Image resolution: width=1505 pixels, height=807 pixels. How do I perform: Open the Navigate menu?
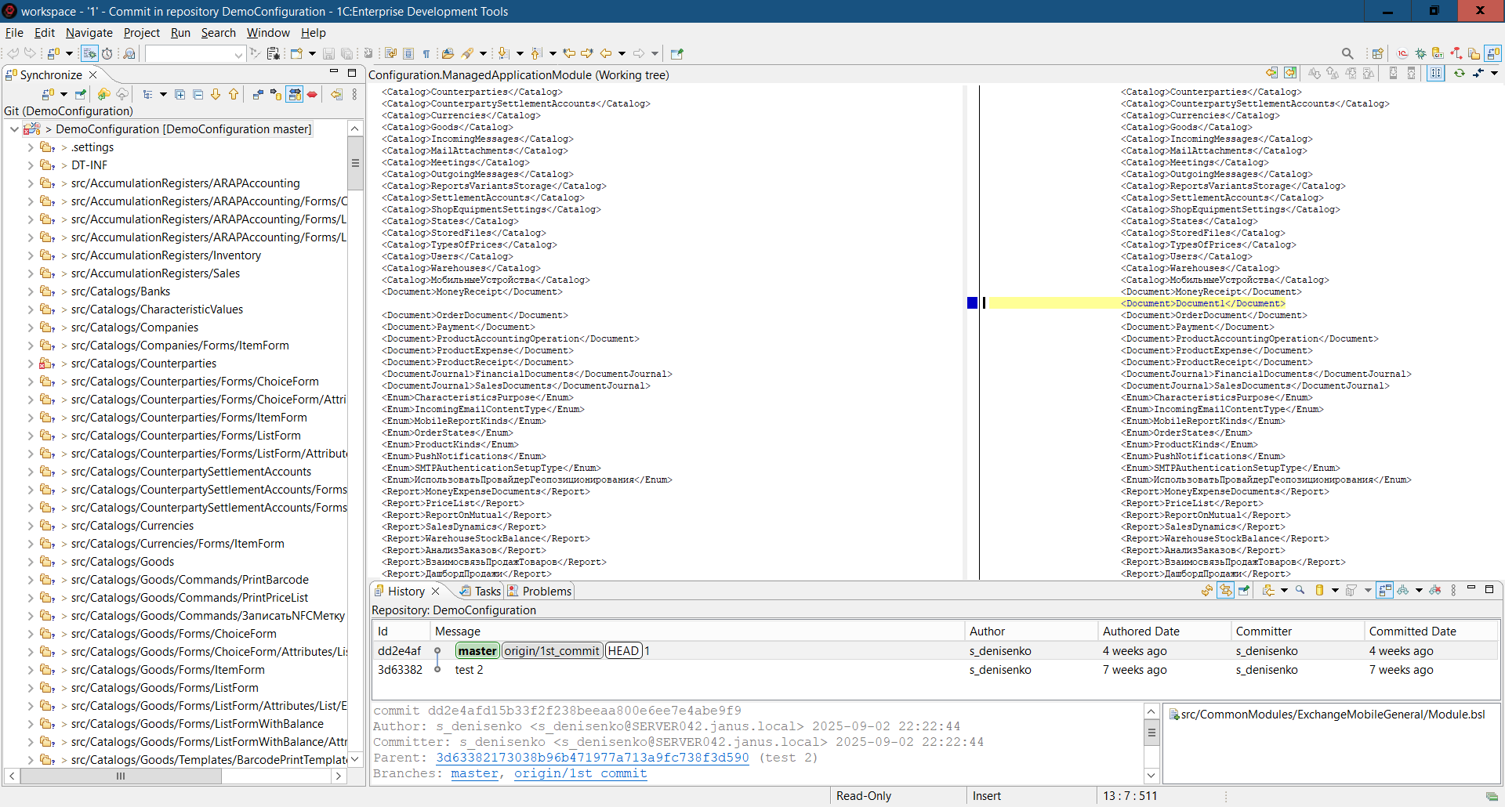coord(89,33)
